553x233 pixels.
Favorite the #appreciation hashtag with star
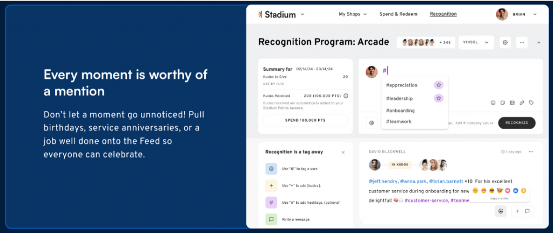pyautogui.click(x=439, y=85)
